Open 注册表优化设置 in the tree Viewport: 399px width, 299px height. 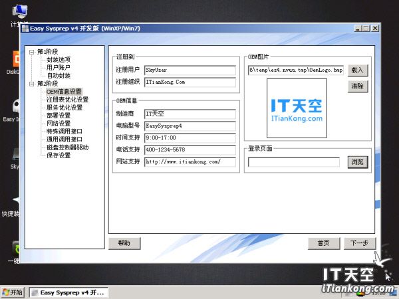click(x=67, y=100)
